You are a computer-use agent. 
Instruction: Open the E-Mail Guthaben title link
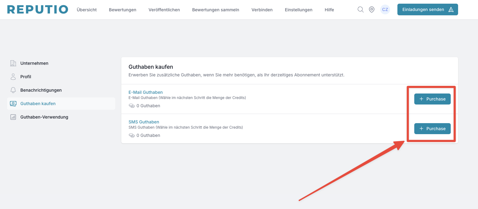(146, 92)
